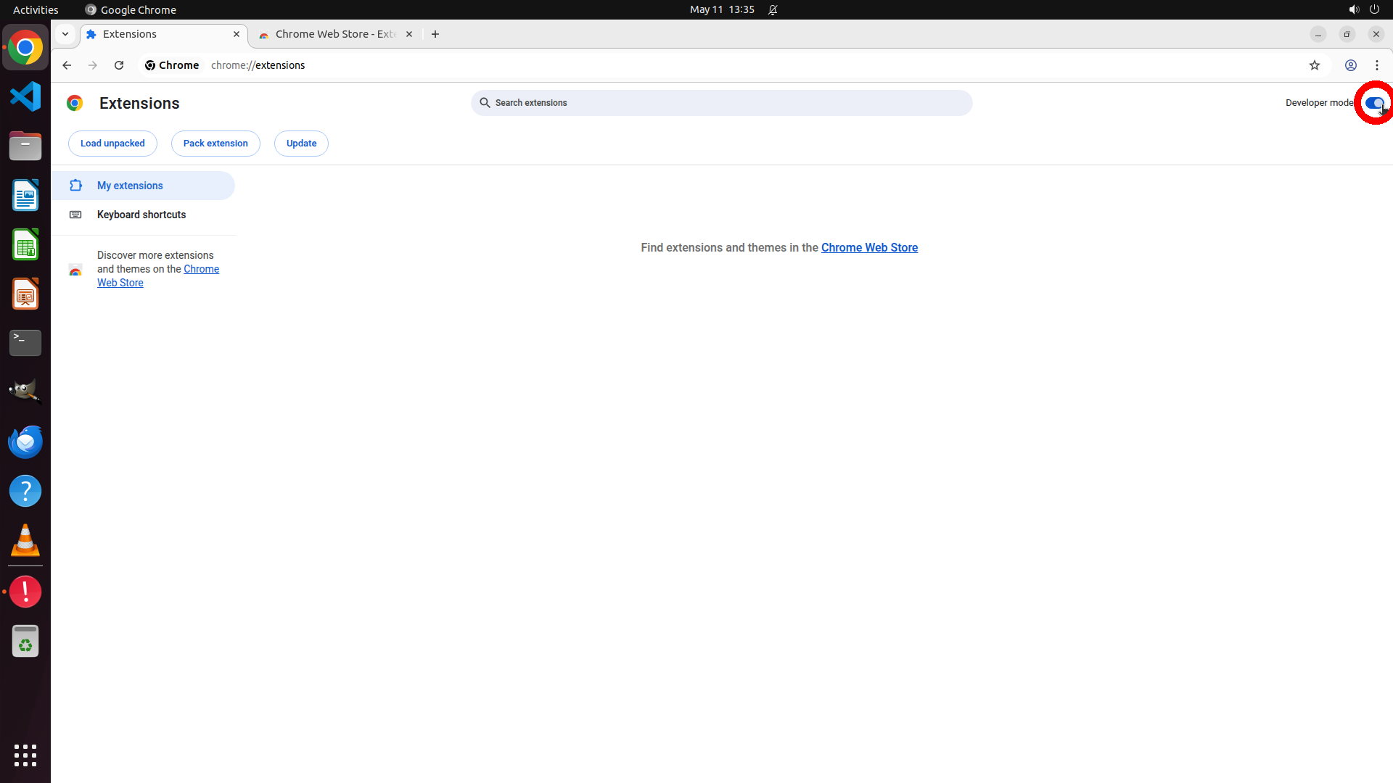
Task: Bookmark this page with star icon
Action: 1314,65
